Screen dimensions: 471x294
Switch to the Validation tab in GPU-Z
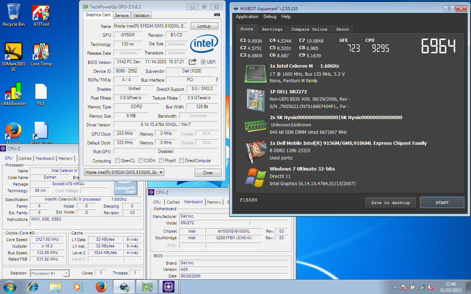coord(141,15)
